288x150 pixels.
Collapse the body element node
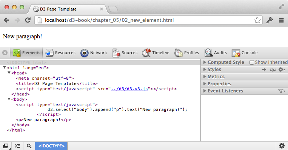coord(9,99)
